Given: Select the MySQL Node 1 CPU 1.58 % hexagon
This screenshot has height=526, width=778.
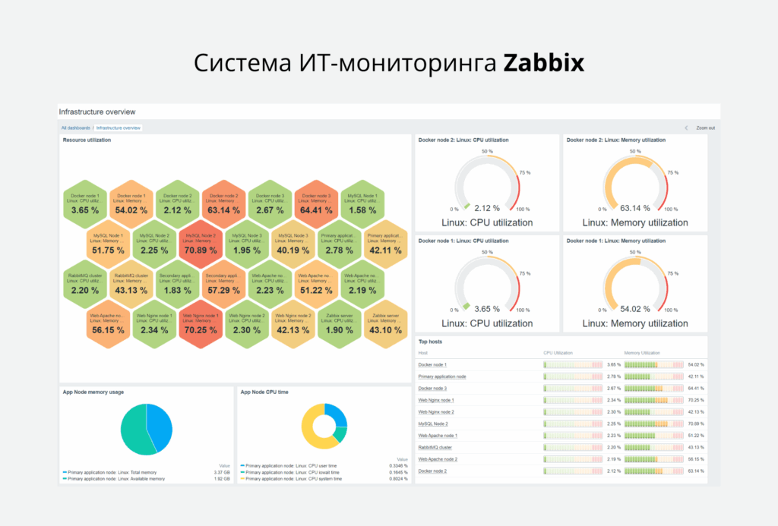Looking at the screenshot, I should pyautogui.click(x=362, y=205).
